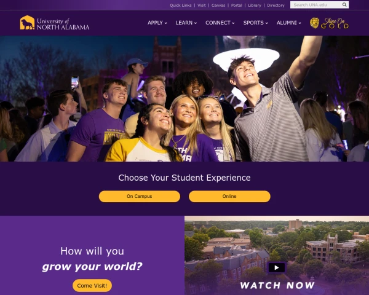This screenshot has width=369, height=295.
Task: Go to the Library link
Action: point(255,5)
